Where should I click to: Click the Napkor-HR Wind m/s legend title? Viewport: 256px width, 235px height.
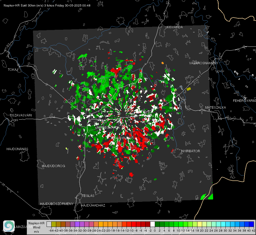[x=36, y=227]
